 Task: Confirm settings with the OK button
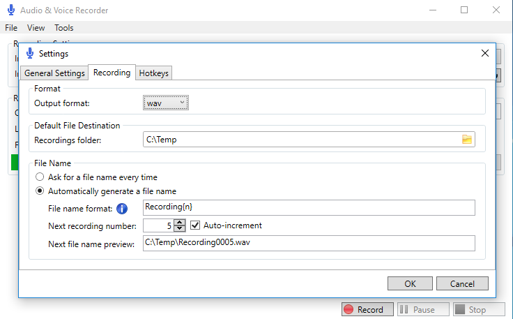pos(410,283)
